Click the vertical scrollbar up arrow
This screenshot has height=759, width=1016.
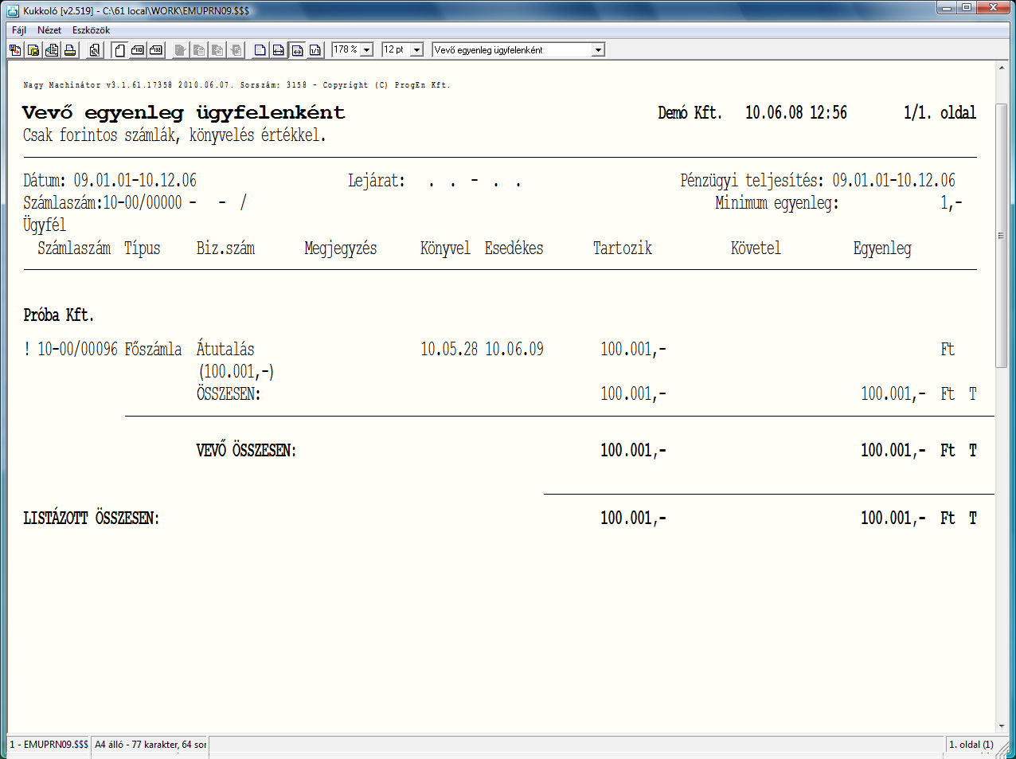click(1002, 68)
